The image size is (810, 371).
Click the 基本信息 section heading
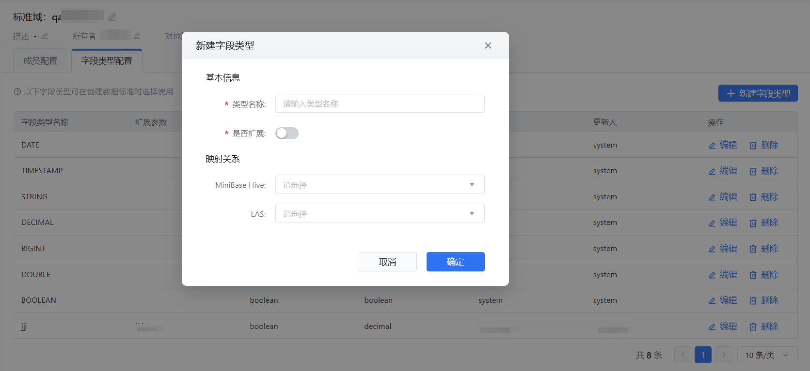[x=222, y=78]
